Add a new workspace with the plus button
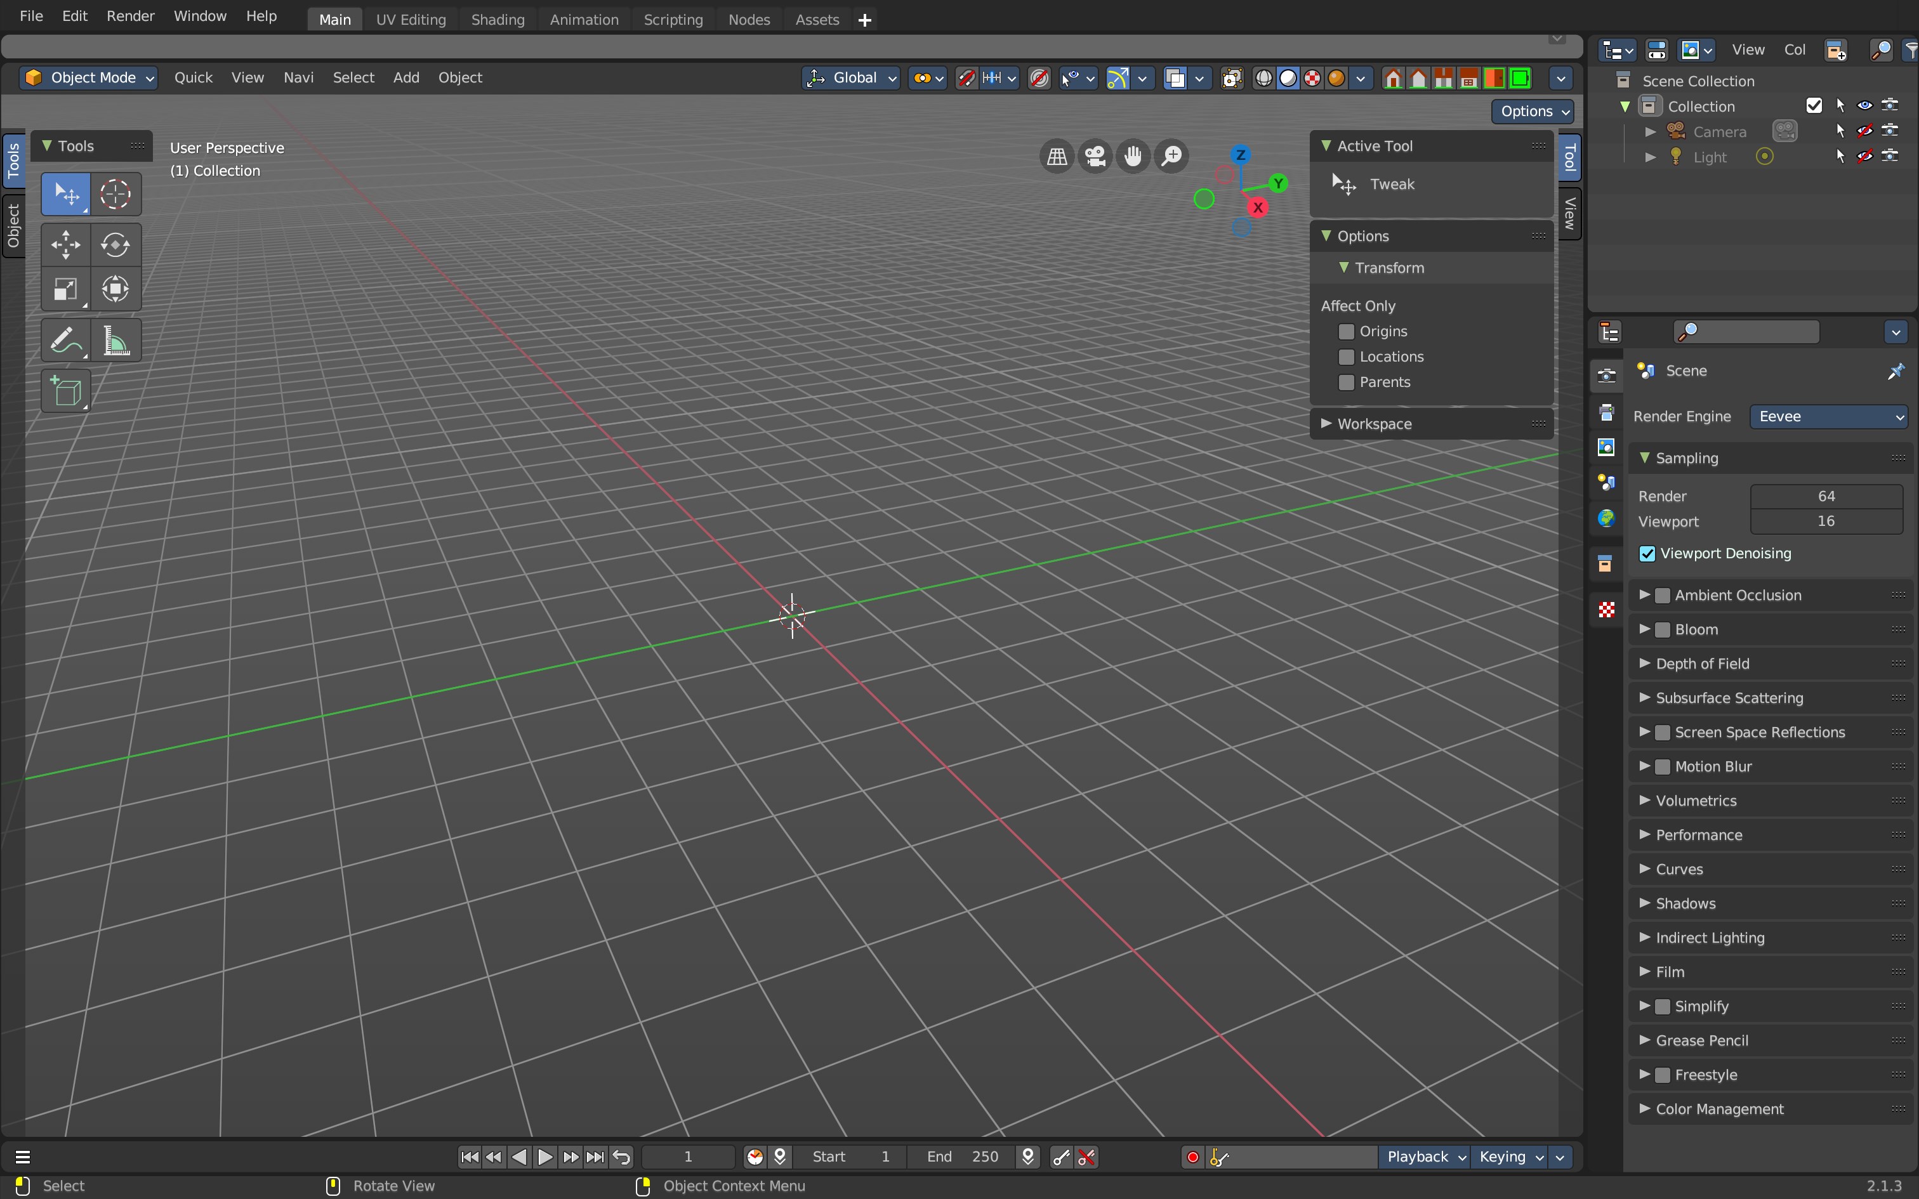1919x1199 pixels. tap(864, 19)
